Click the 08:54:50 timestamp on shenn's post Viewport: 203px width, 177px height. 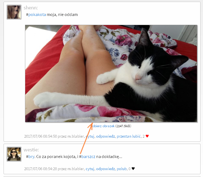click(x=41, y=136)
